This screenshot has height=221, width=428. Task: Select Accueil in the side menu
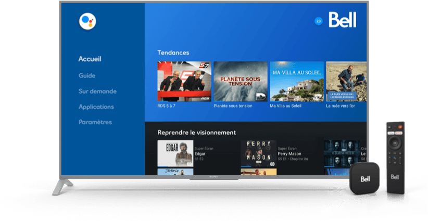coord(90,59)
